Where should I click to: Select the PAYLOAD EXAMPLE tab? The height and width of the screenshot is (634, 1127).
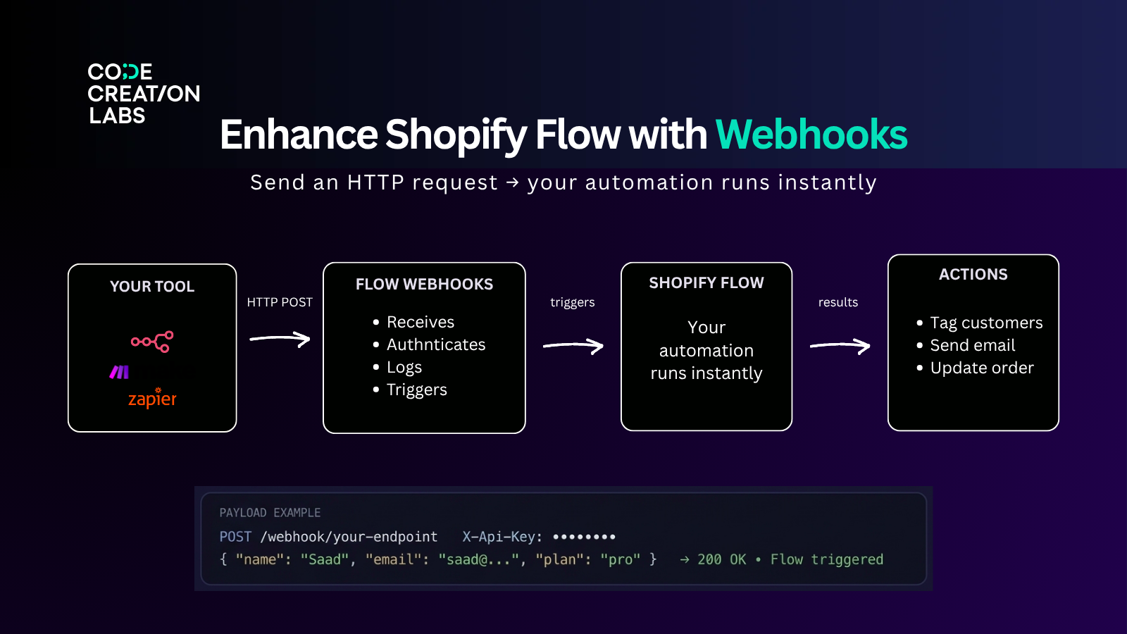tap(269, 512)
